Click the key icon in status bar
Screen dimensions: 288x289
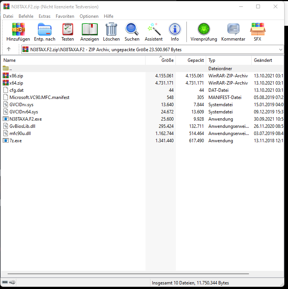point(12,282)
